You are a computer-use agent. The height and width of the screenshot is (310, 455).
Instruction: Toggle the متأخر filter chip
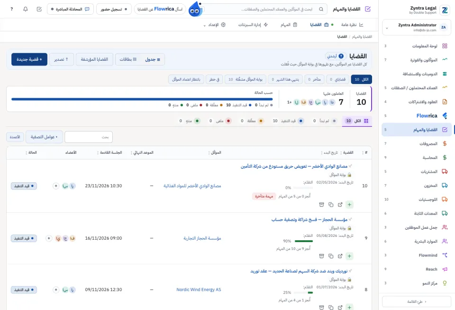click(x=314, y=79)
